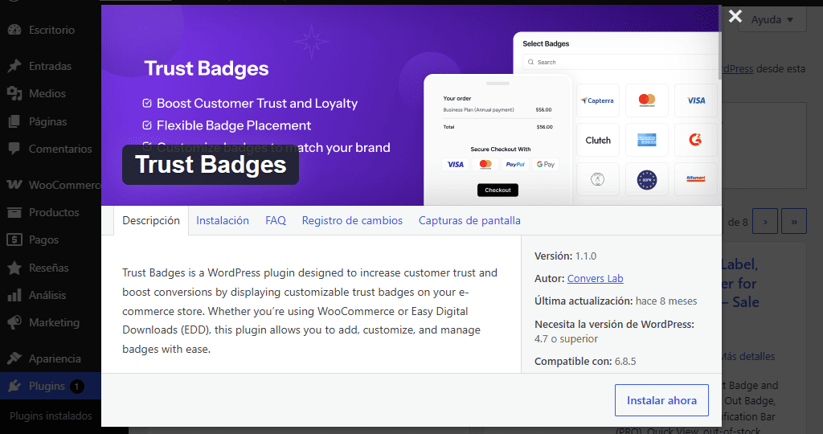This screenshot has height=434, width=823.
Task: Click the WooCommerce logo icon
Action: click(x=14, y=185)
